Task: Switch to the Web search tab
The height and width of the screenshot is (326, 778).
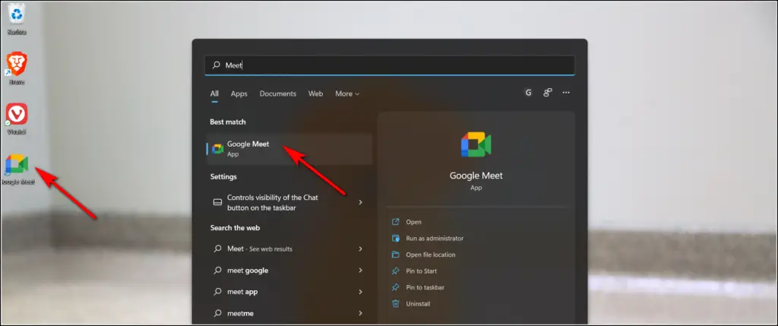Action: tap(315, 93)
